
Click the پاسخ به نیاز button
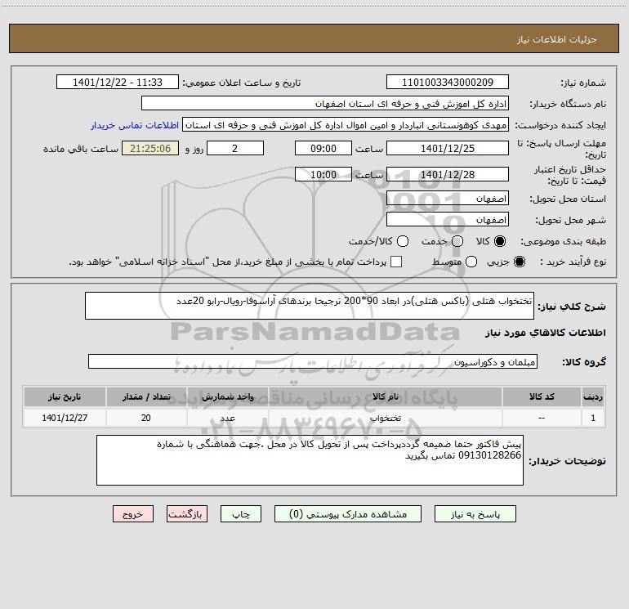[475, 514]
